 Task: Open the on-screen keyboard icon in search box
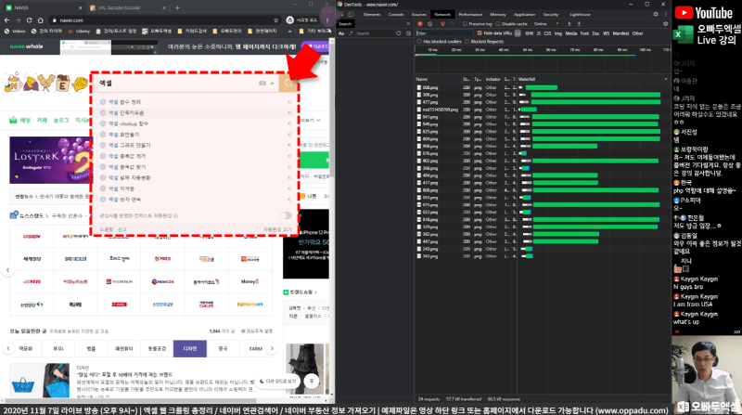[x=262, y=84]
